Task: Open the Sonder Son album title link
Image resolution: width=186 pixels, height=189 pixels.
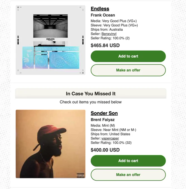Action: [104, 113]
